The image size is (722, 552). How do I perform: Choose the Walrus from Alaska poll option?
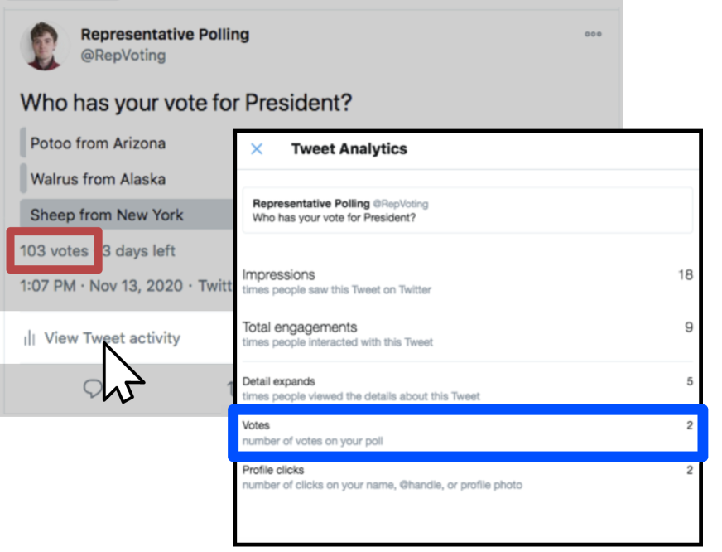tap(98, 179)
